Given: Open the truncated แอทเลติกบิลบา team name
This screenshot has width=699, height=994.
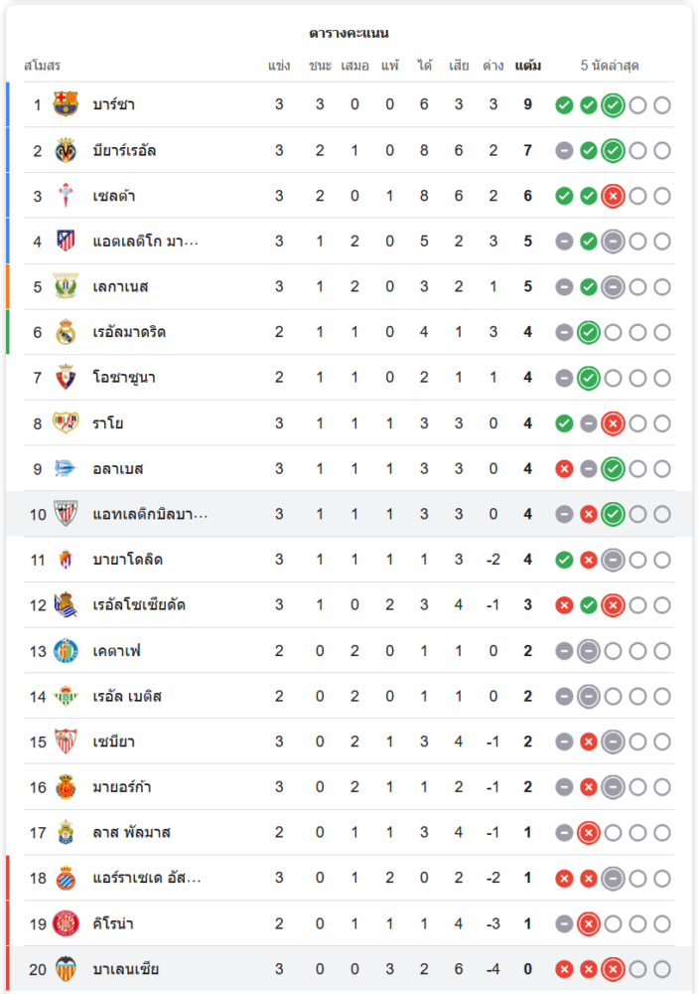Looking at the screenshot, I should click(x=149, y=514).
